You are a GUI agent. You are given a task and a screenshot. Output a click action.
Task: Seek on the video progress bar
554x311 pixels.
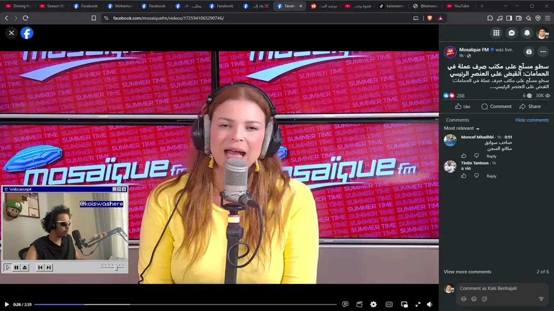click(x=185, y=305)
